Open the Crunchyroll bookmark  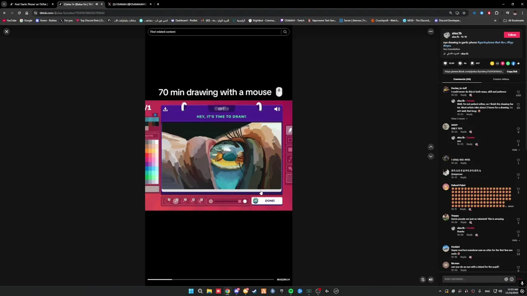tap(385, 21)
